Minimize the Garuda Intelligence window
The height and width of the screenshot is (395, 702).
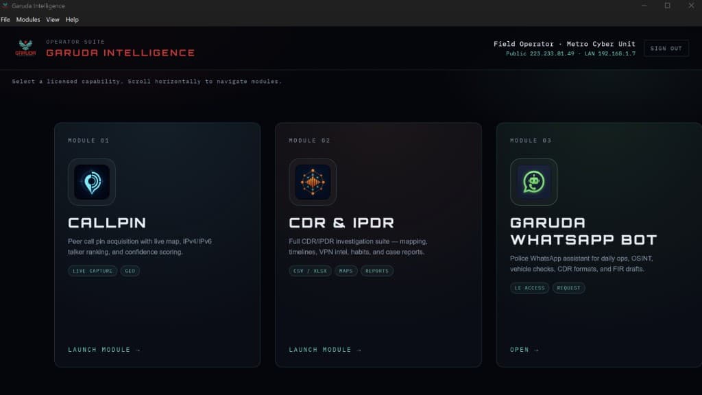pos(644,5)
